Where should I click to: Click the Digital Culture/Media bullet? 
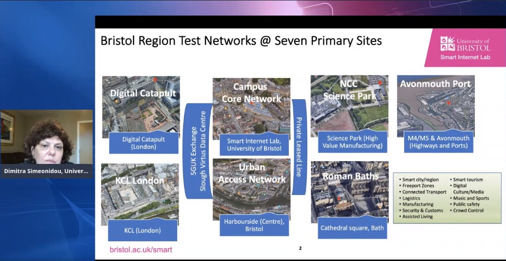coord(467,189)
